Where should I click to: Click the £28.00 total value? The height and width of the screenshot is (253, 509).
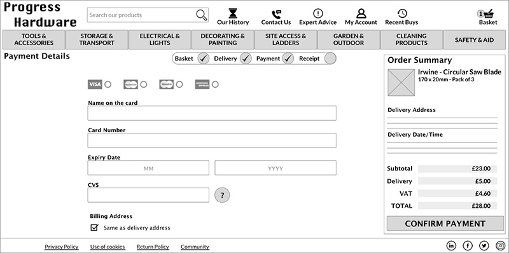(481, 206)
